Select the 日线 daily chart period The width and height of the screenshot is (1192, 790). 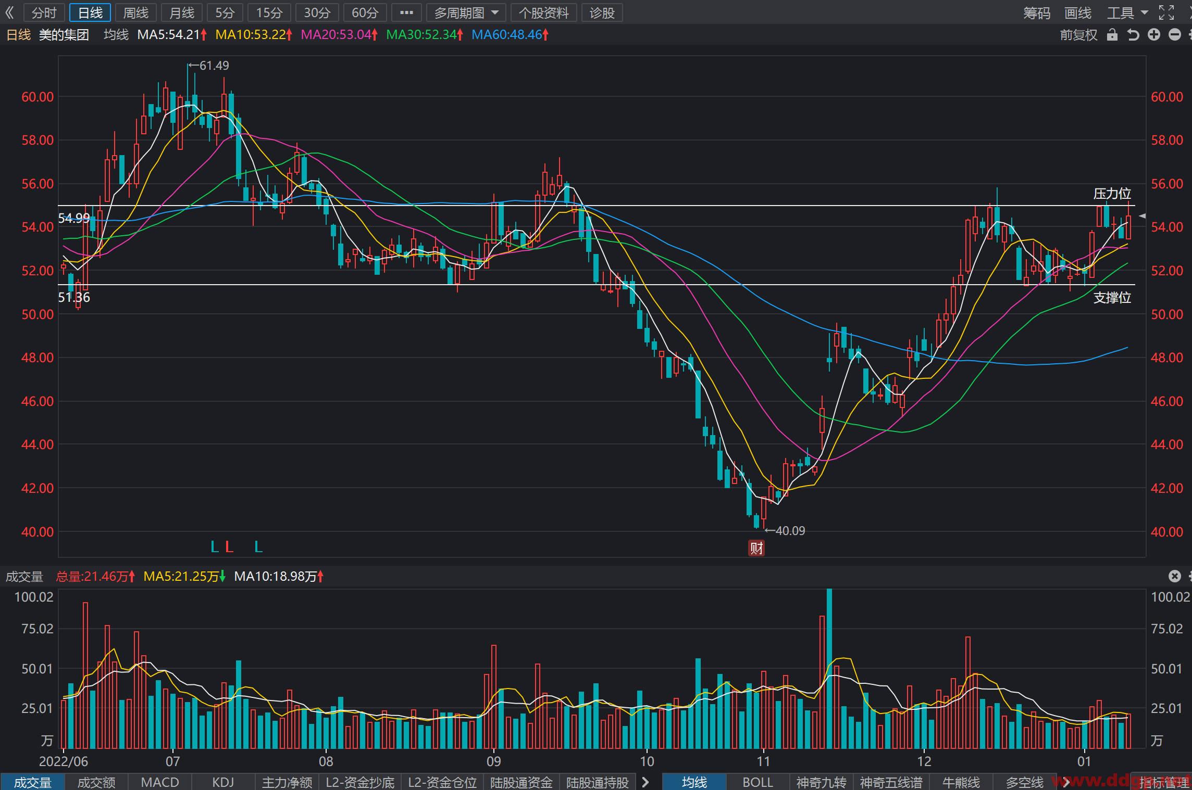90,12
